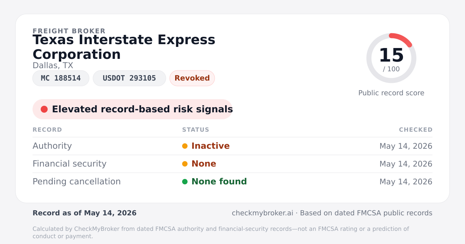Click the red dot beside Elevated risk signals
Image resolution: width=465 pixels, height=244 pixels.
[x=44, y=109]
